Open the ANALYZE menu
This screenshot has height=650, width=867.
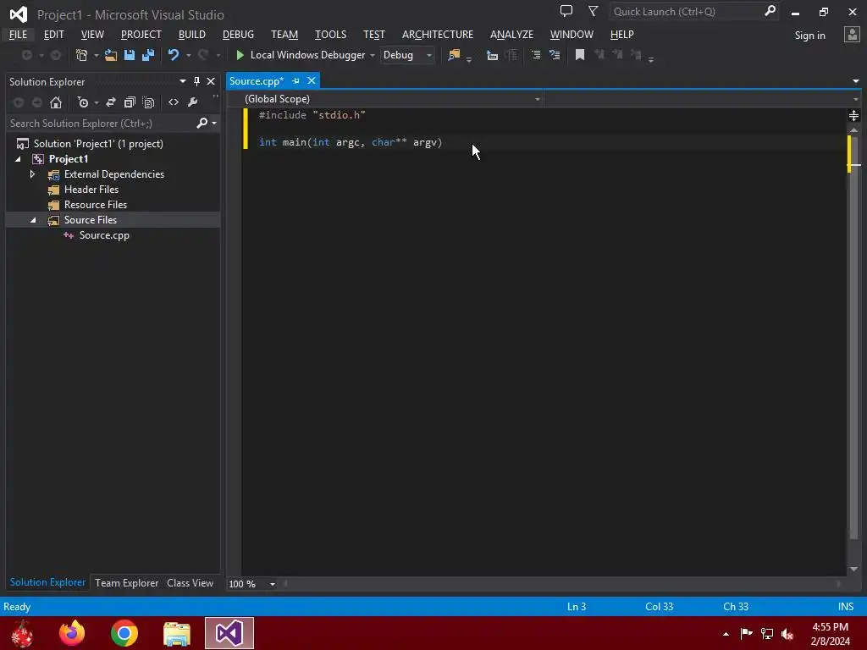tap(511, 34)
